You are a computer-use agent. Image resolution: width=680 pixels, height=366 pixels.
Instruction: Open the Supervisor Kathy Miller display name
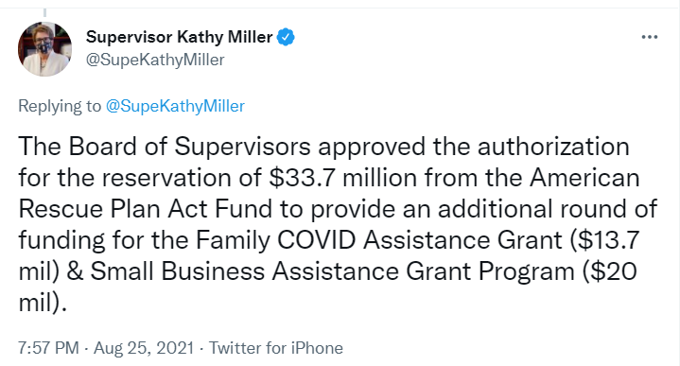click(179, 37)
